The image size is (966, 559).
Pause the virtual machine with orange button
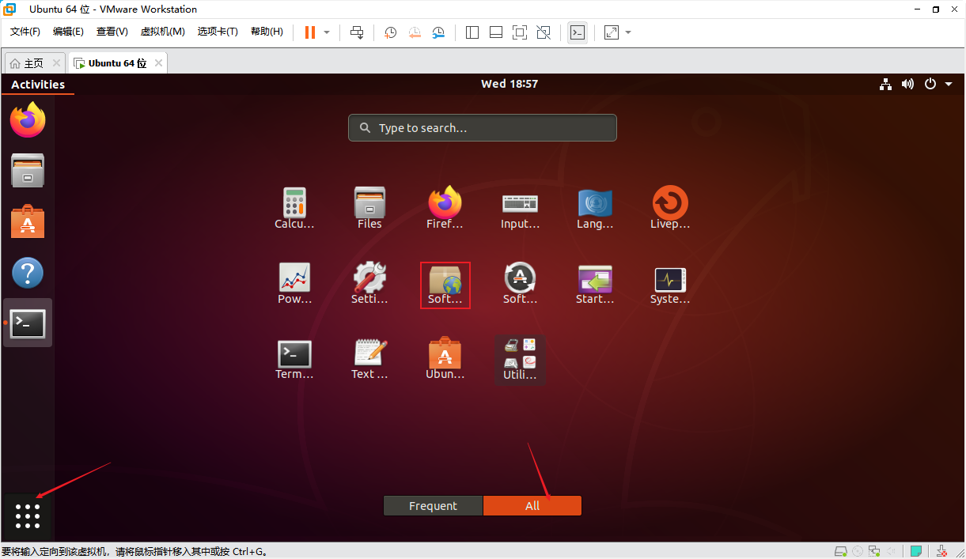coord(309,32)
